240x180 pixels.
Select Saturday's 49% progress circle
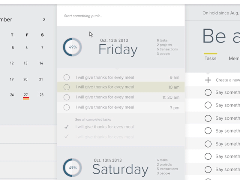(72, 167)
